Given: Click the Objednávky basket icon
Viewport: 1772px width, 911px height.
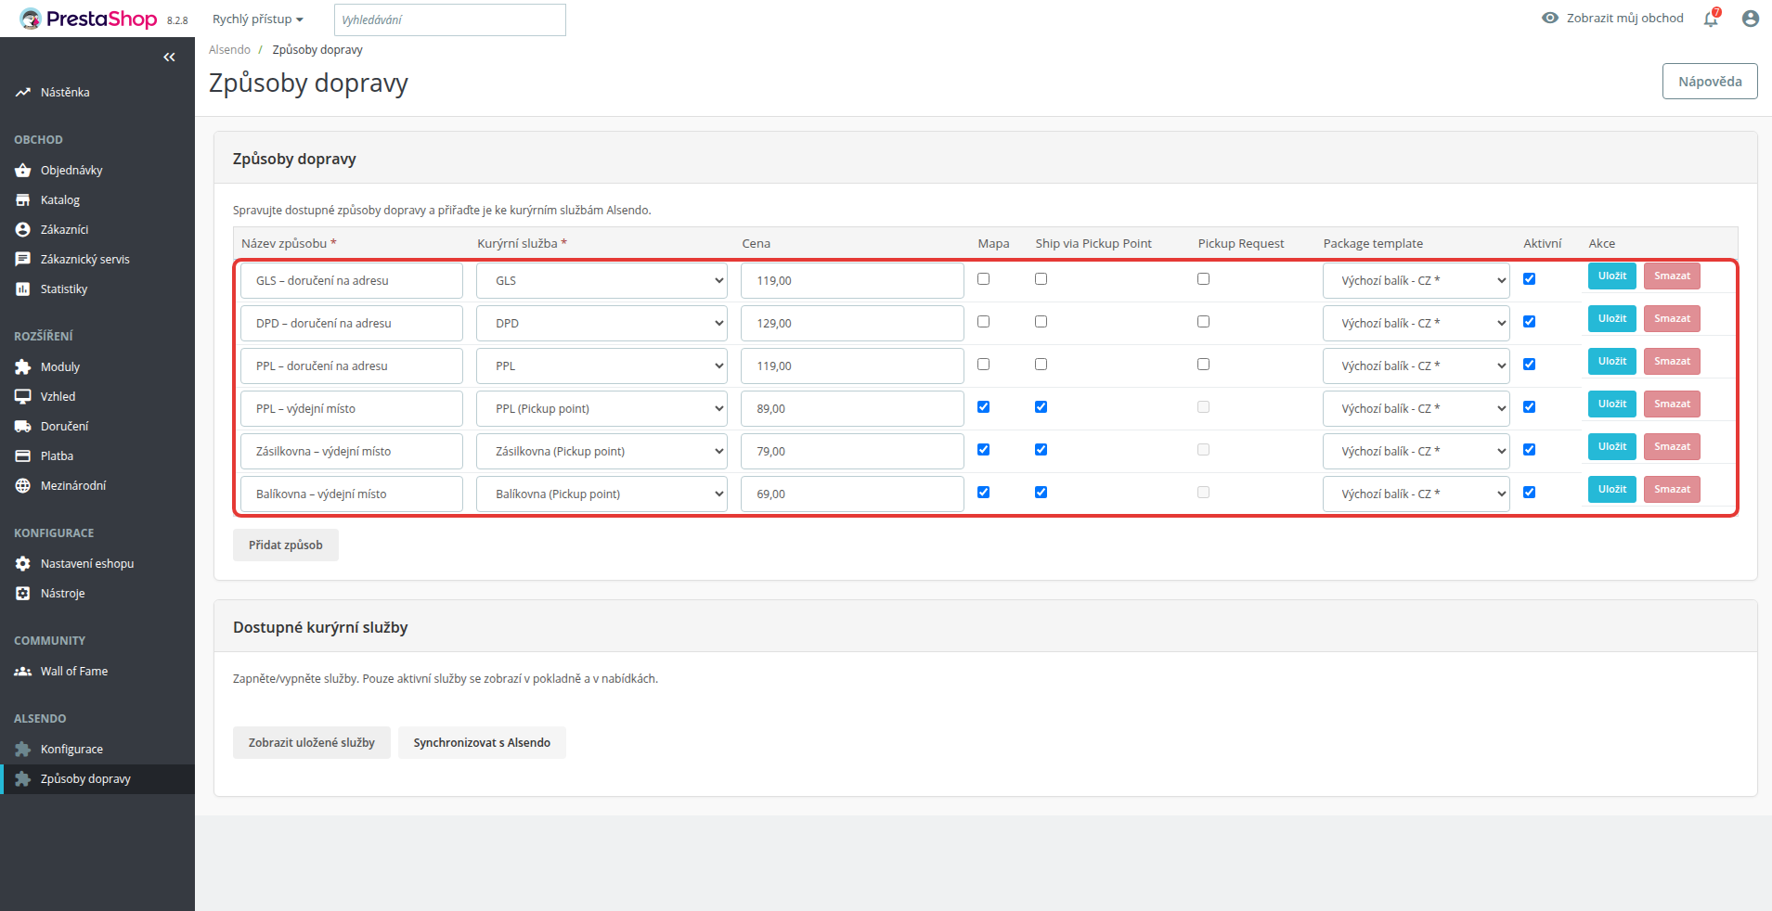Looking at the screenshot, I should click(23, 171).
